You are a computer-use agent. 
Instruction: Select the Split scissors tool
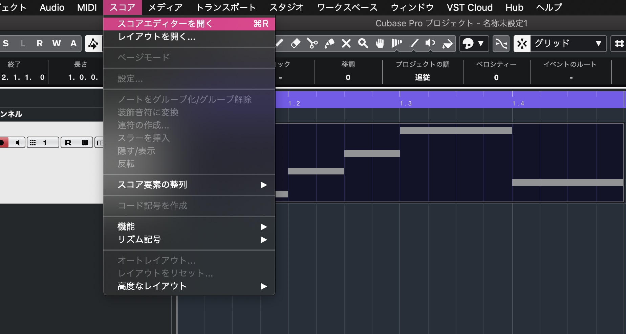pos(312,43)
